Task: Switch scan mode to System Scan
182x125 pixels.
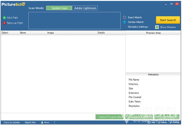Action: [59, 8]
